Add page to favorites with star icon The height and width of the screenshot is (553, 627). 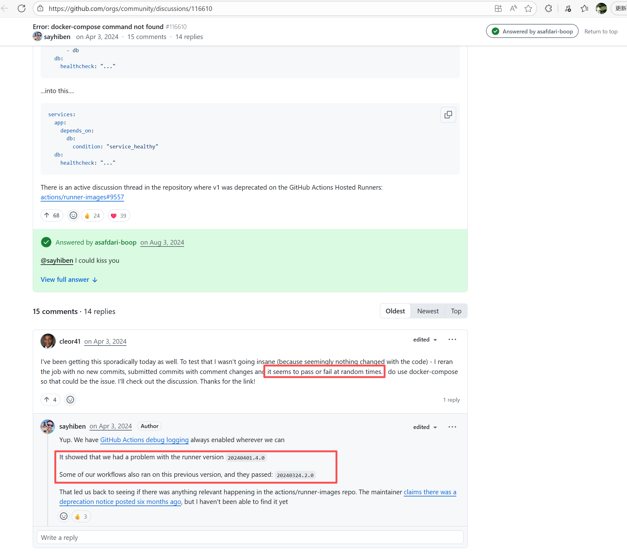tap(528, 8)
